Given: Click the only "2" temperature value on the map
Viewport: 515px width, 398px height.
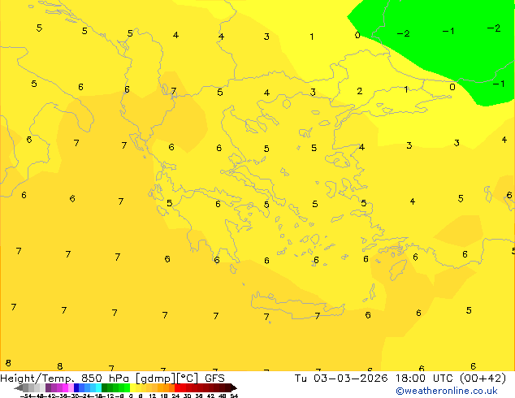Looking at the screenshot, I should 360,91.
